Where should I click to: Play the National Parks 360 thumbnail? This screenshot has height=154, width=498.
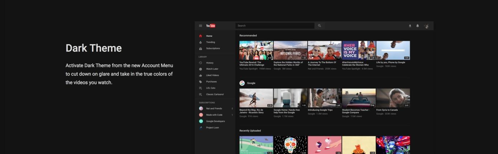tap(290, 50)
